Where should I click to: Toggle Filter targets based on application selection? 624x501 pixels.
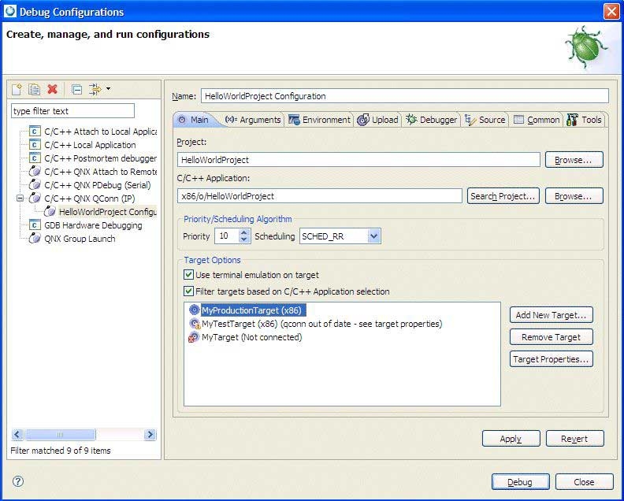point(189,291)
